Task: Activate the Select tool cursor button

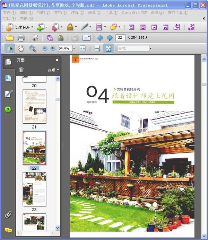Action: click(x=9, y=48)
